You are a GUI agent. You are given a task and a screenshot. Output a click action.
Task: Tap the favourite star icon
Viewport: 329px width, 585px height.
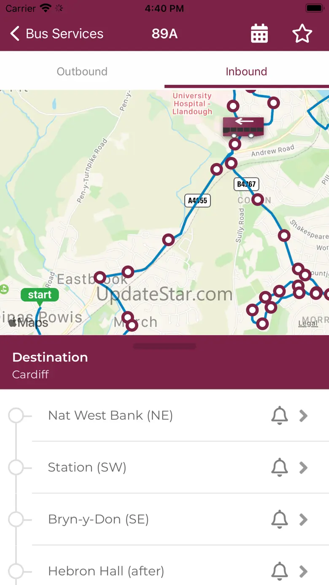(x=302, y=34)
